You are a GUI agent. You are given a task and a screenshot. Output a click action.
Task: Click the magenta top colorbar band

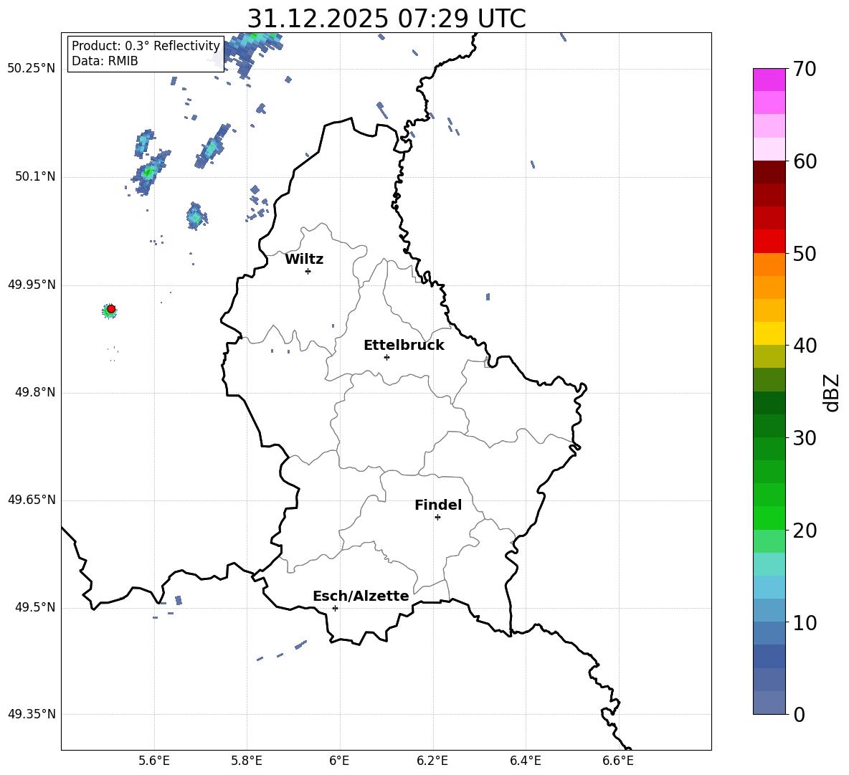point(769,80)
